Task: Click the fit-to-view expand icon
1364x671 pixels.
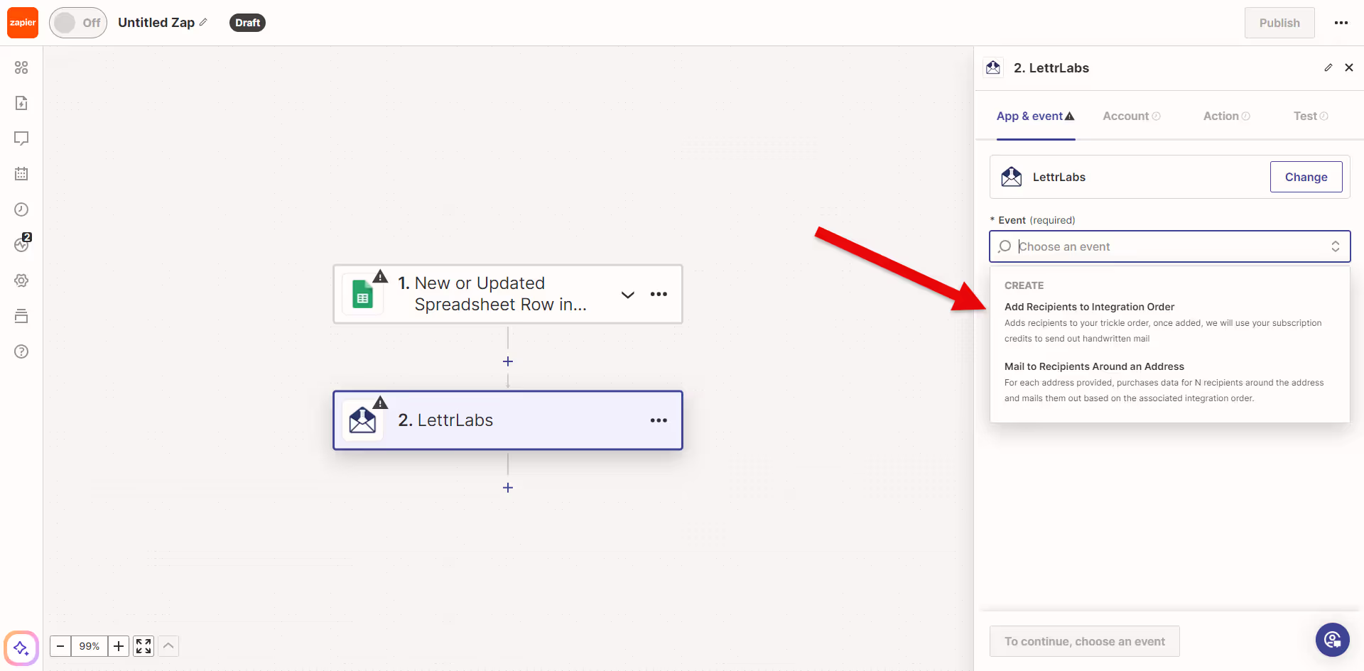Action: click(144, 646)
